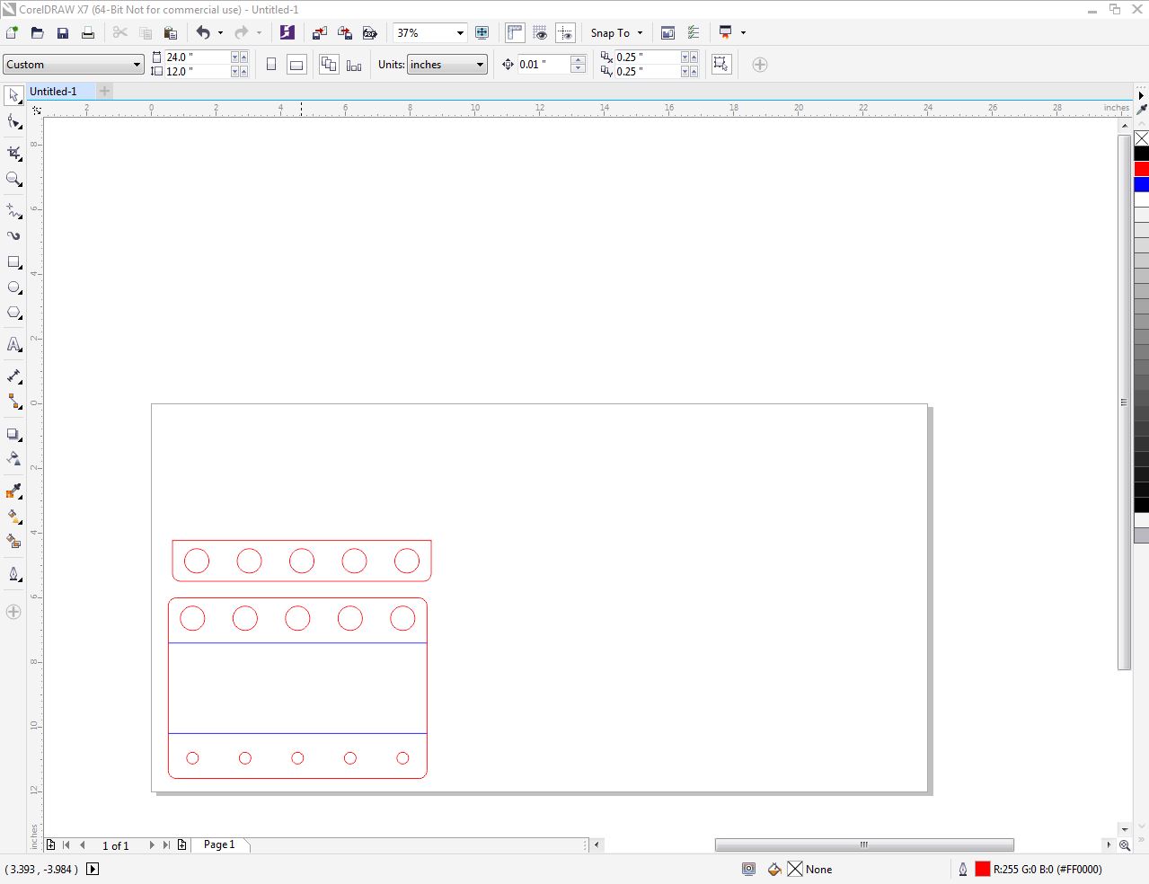The height and width of the screenshot is (884, 1149).
Task: Select the Connector tool
Action: click(13, 402)
